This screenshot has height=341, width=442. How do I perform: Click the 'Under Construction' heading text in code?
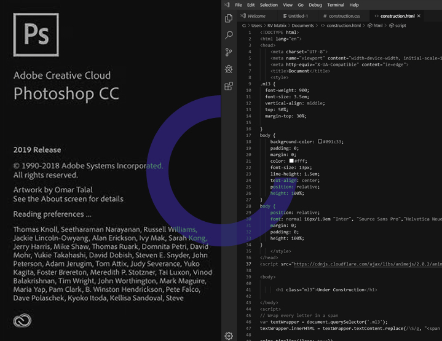tap(341, 290)
